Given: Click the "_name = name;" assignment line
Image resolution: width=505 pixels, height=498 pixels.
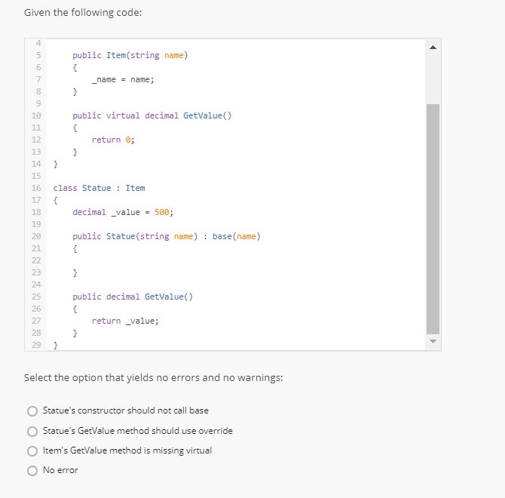Looking at the screenshot, I should tap(123, 79).
